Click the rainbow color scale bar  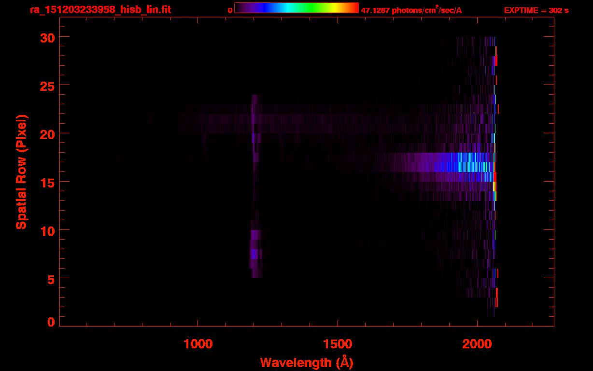(296, 8)
